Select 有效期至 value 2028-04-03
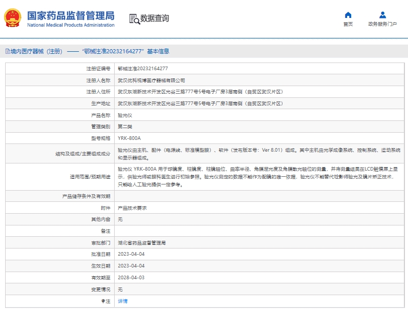 131,277
